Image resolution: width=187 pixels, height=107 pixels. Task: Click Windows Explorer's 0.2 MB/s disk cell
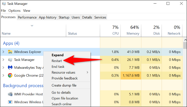point(151,52)
